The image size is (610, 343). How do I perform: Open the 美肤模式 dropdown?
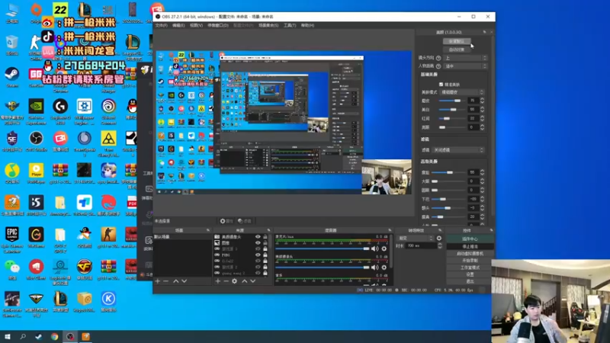[462, 92]
